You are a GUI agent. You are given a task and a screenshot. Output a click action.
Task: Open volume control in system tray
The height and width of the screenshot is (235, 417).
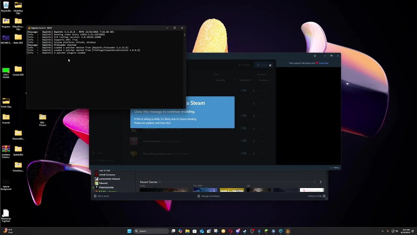(x=397, y=231)
